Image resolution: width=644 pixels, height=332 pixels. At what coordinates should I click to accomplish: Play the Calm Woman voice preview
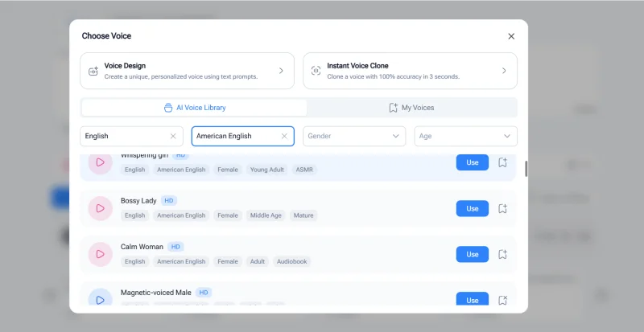100,254
